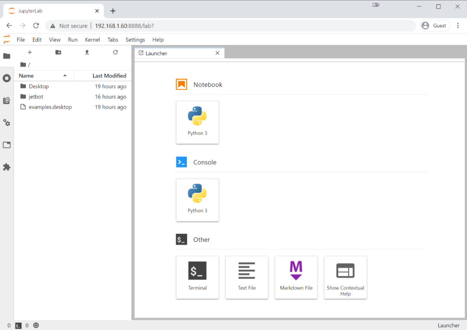
Task: Open the Property Inspector gears icon
Action: (6, 123)
